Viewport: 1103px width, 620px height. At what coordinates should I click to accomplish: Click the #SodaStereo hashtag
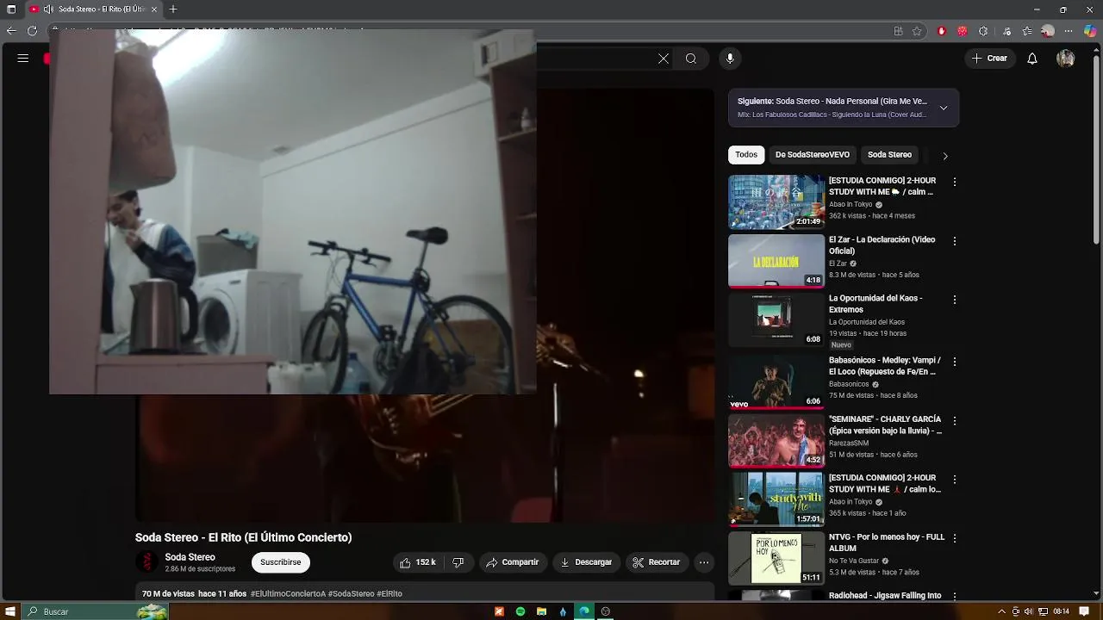(351, 594)
